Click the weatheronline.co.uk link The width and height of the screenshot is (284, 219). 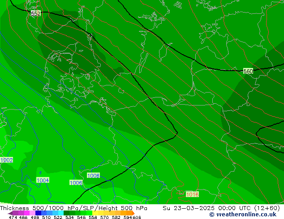point(243,215)
